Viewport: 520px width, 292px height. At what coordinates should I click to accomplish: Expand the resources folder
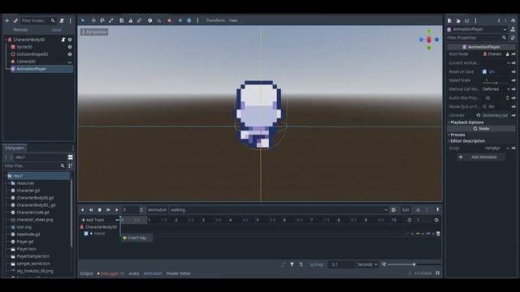click(9, 183)
